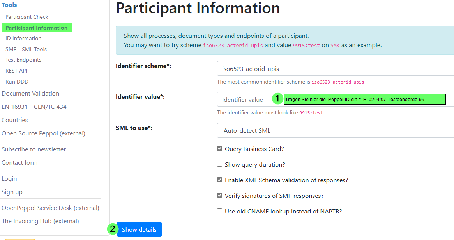This screenshot has width=454, height=240.
Task: Enable the Show query duration checkbox
Action: tap(220, 164)
